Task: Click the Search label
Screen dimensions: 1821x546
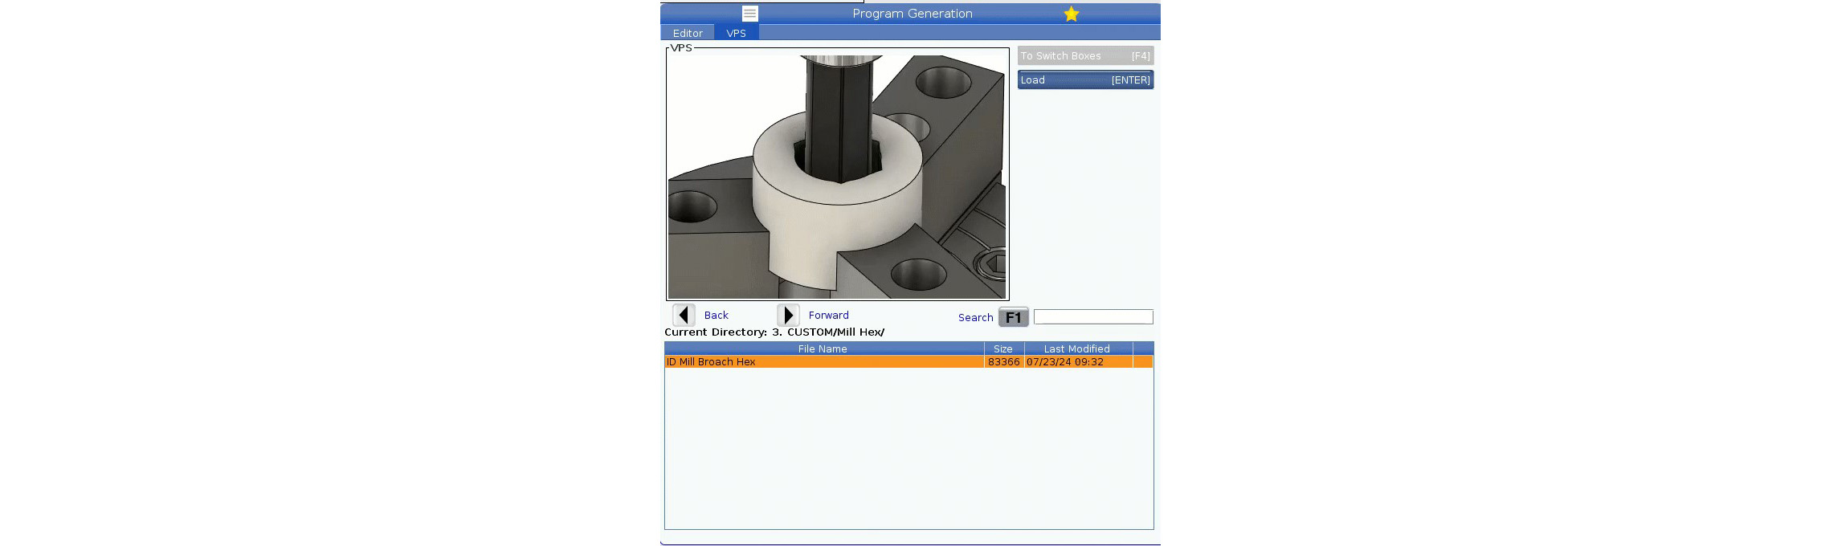Action: pos(975,318)
